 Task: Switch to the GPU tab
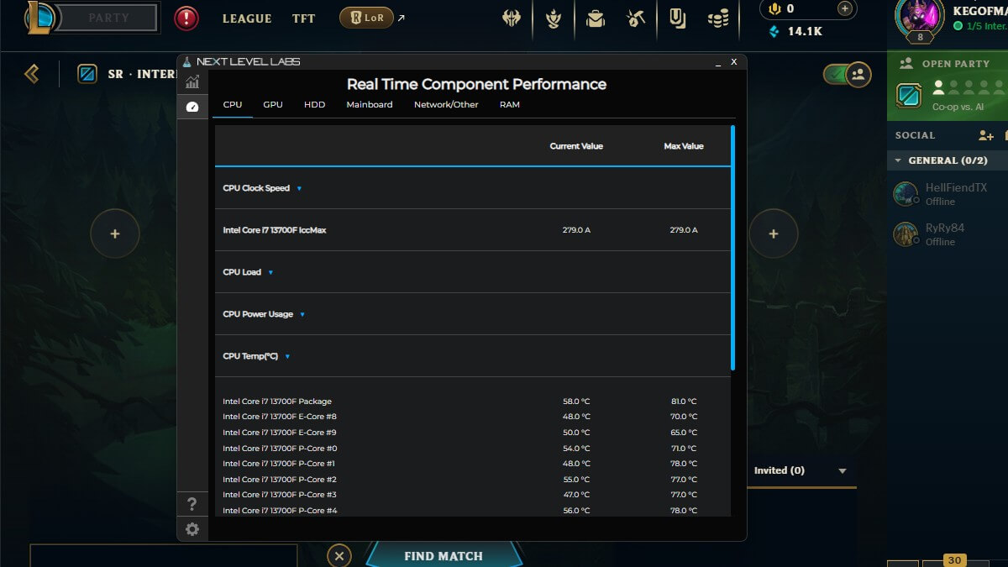[x=270, y=105]
